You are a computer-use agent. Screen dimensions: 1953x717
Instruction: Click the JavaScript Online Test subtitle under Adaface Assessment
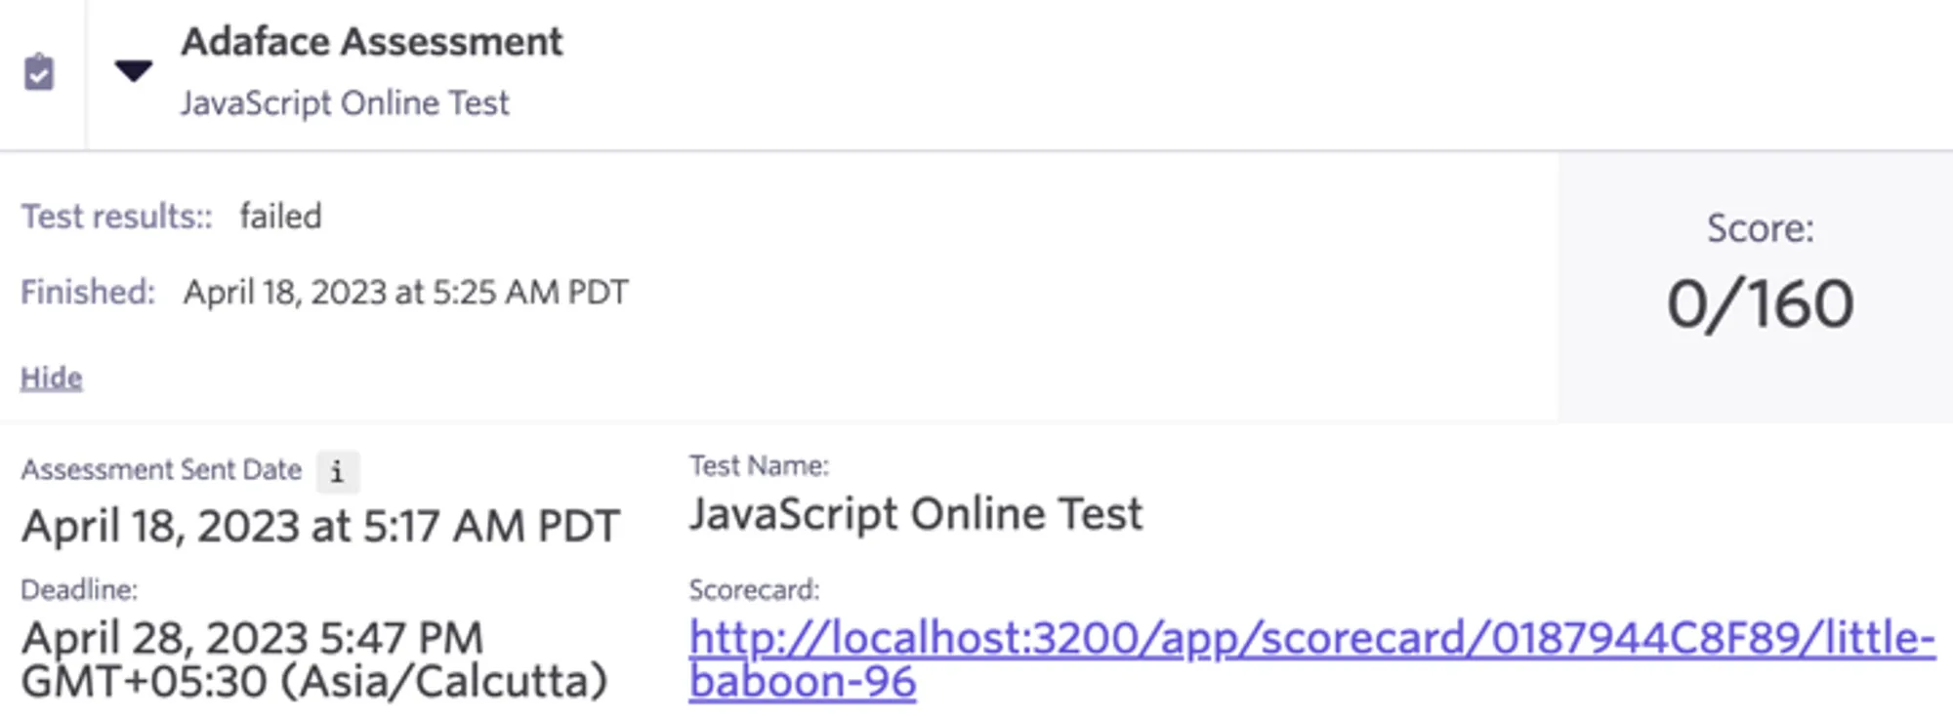(345, 103)
